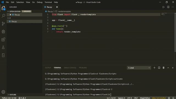This screenshot has width=176, height=99.
Task: Click the bottom activity bar panel icon
Action: pos(3,55)
